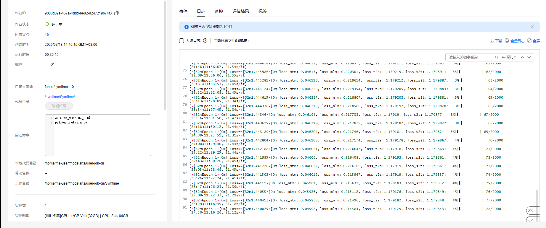The width and height of the screenshot is (546, 228).
Task: Copy the job ID to clipboard
Action: (x=116, y=13)
